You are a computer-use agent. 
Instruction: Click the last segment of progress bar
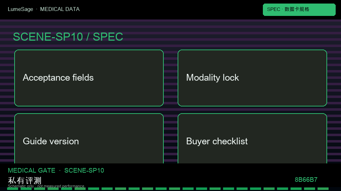tap(323, 189)
